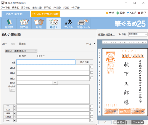
Task: Click in the E-Mail input field
Action: pyautogui.click(x=53, y=117)
